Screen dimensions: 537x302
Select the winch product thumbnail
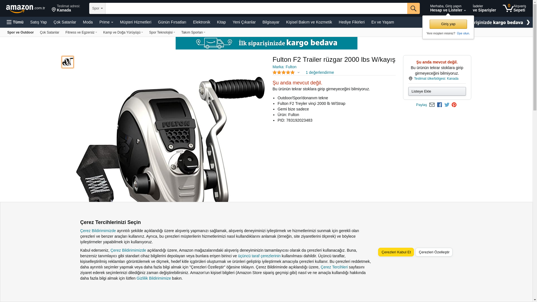[68, 62]
